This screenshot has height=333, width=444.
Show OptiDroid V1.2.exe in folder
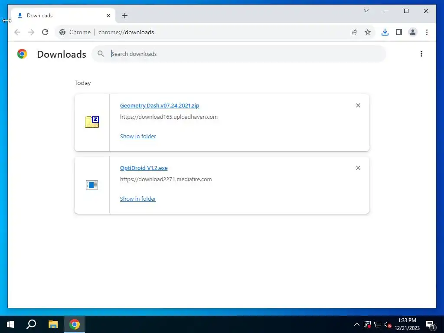pyautogui.click(x=138, y=199)
